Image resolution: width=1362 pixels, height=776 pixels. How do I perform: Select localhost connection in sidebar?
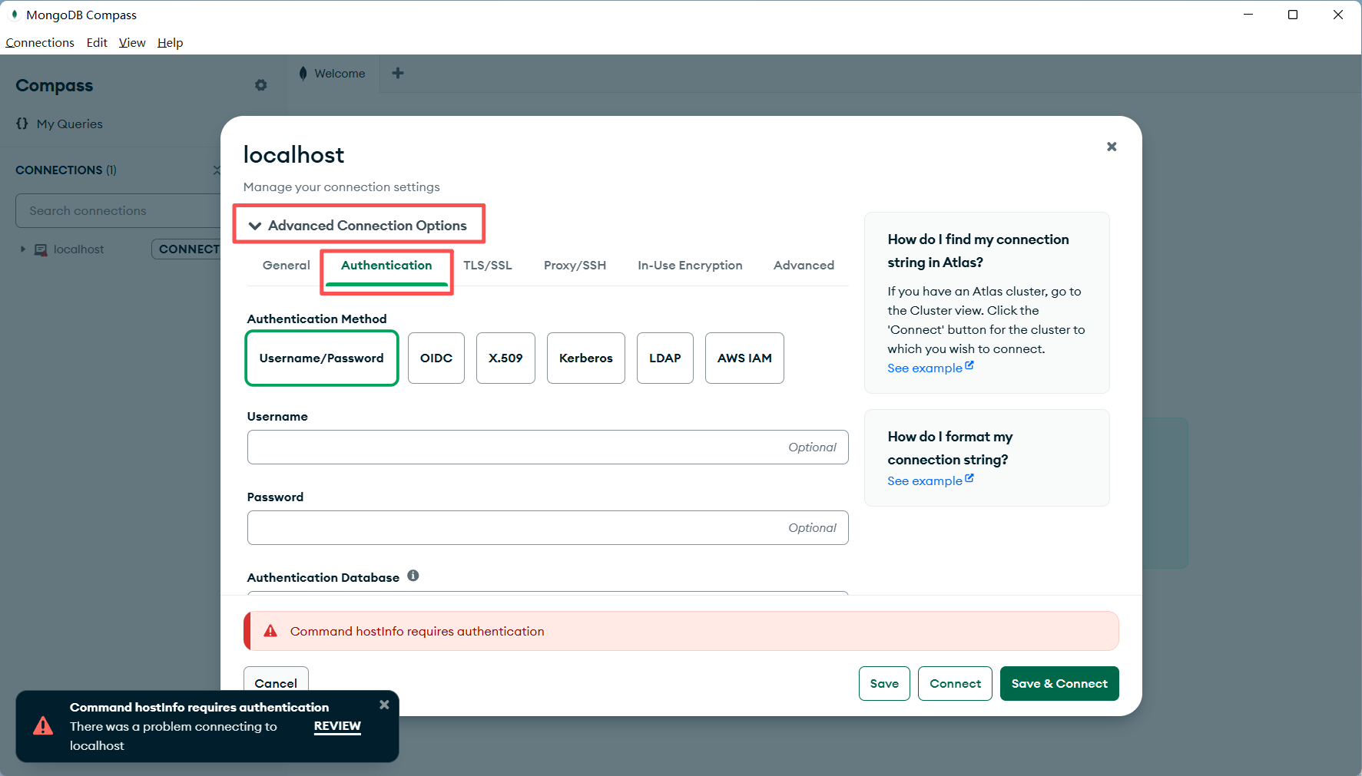(78, 249)
